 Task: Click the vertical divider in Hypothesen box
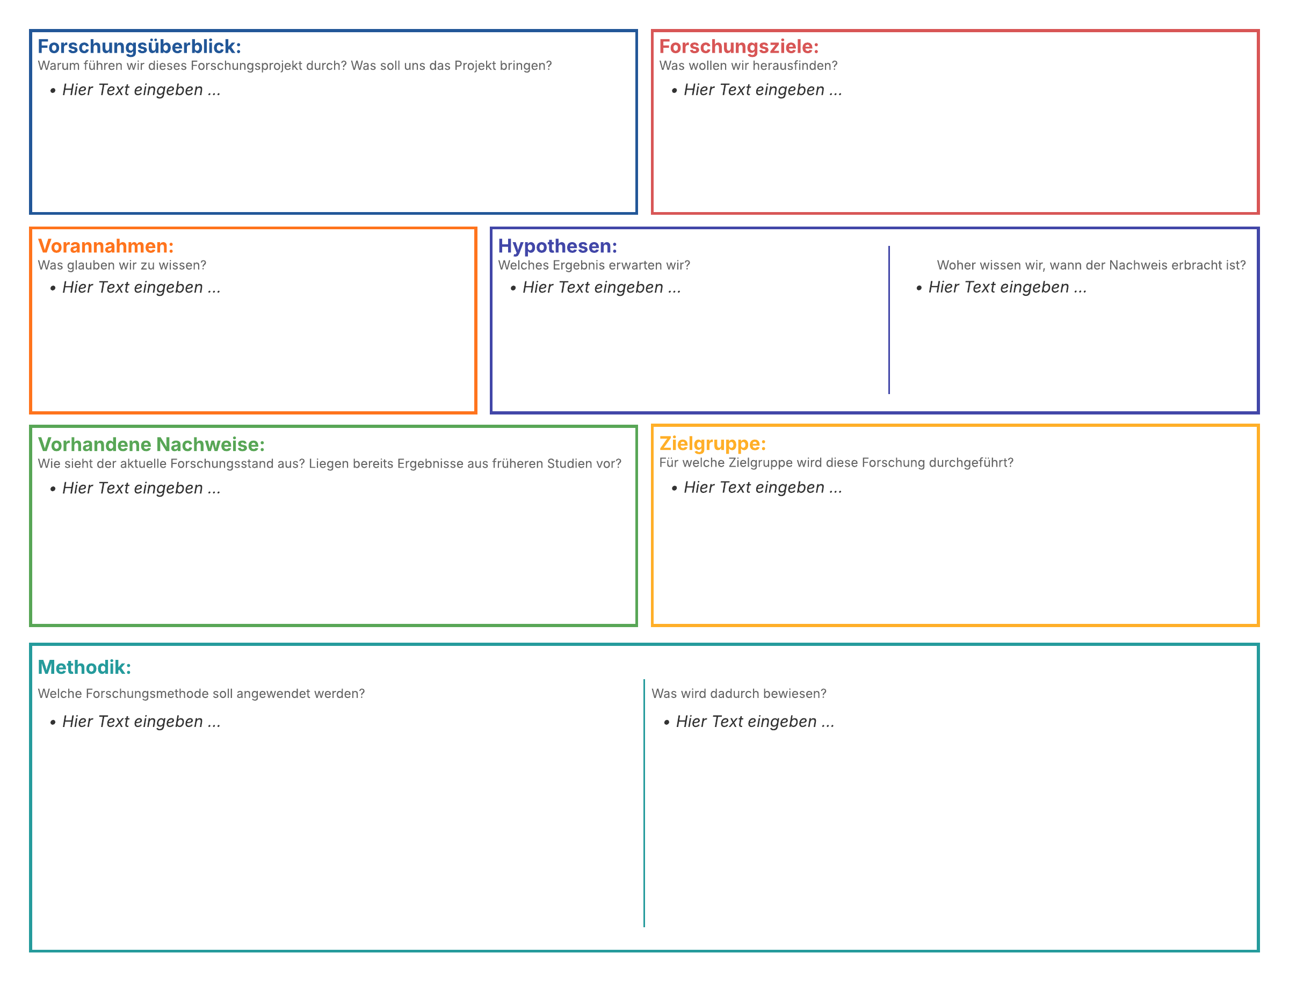coord(889,320)
